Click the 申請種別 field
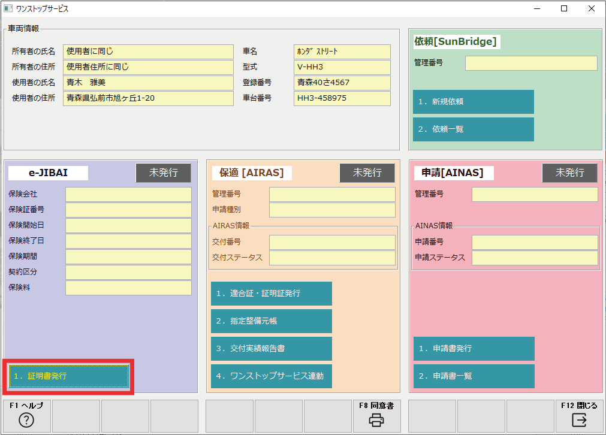The height and width of the screenshot is (435, 606). tap(333, 210)
